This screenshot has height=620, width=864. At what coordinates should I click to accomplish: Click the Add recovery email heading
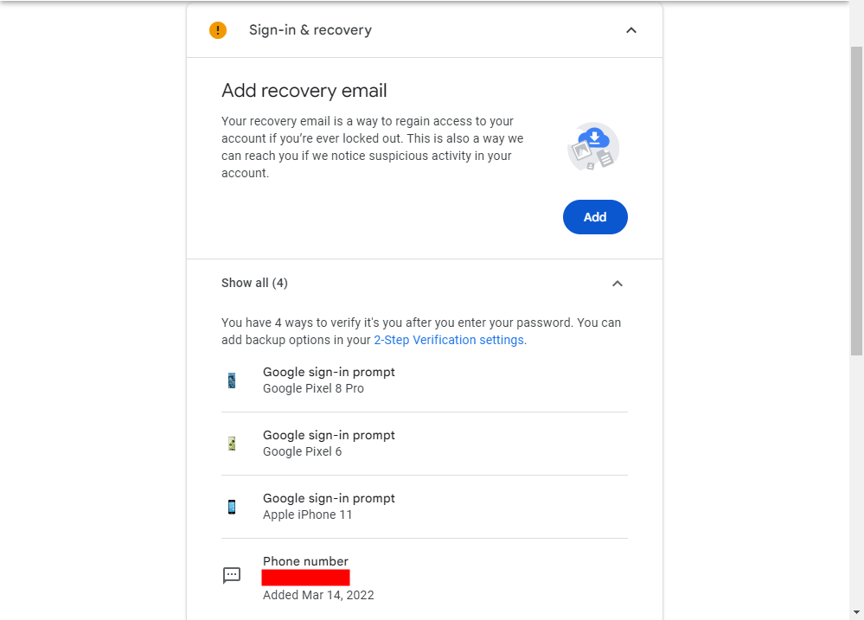click(x=304, y=91)
